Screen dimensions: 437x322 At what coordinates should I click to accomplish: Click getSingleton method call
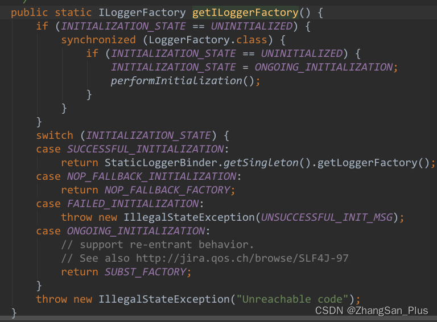click(x=261, y=163)
